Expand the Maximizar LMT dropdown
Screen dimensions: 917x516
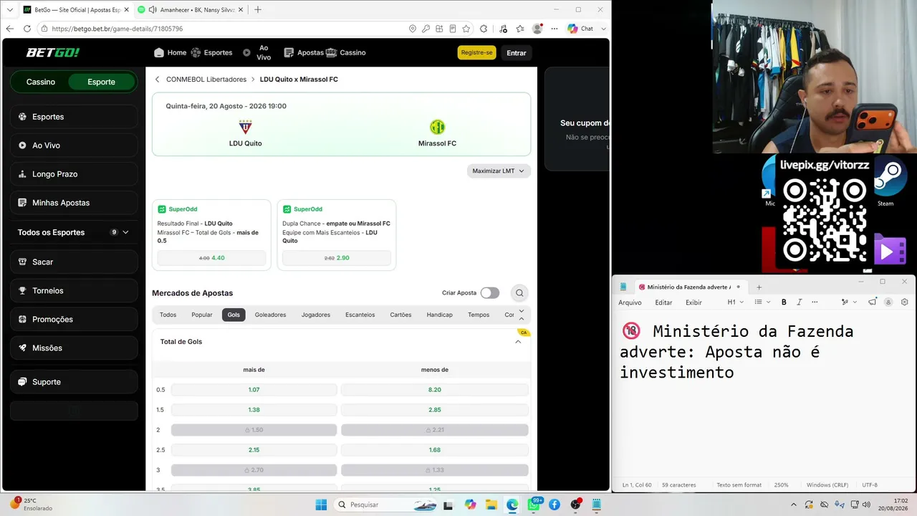click(499, 171)
